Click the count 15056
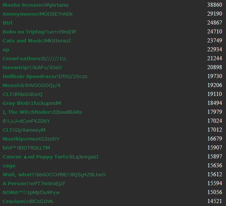The image size is (226, 206). click(x=214, y=192)
